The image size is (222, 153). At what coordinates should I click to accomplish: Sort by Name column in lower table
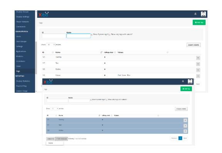coord(79,116)
